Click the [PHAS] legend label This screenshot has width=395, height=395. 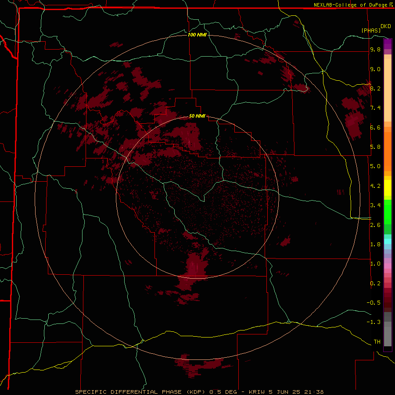click(x=371, y=30)
